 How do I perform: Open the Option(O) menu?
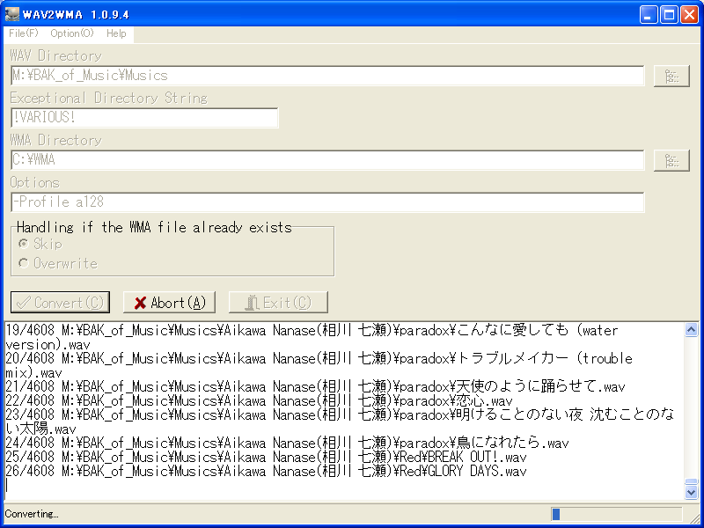pos(70,33)
